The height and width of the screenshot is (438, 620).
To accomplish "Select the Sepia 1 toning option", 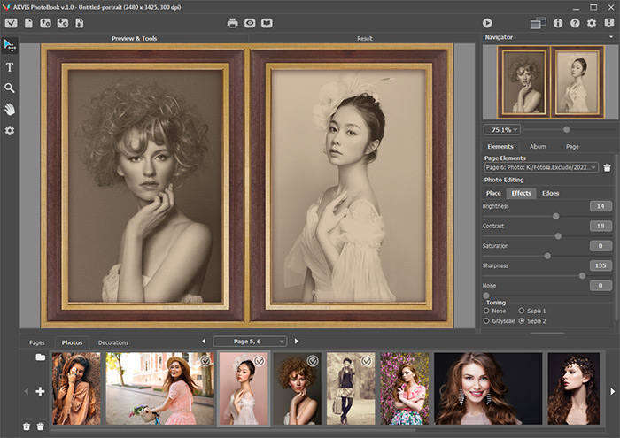I will click(522, 311).
